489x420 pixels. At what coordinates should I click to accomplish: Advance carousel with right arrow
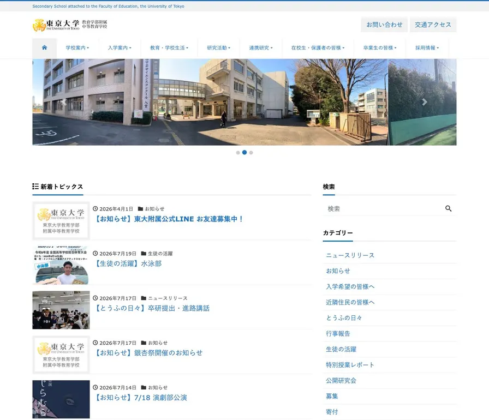[425, 102]
